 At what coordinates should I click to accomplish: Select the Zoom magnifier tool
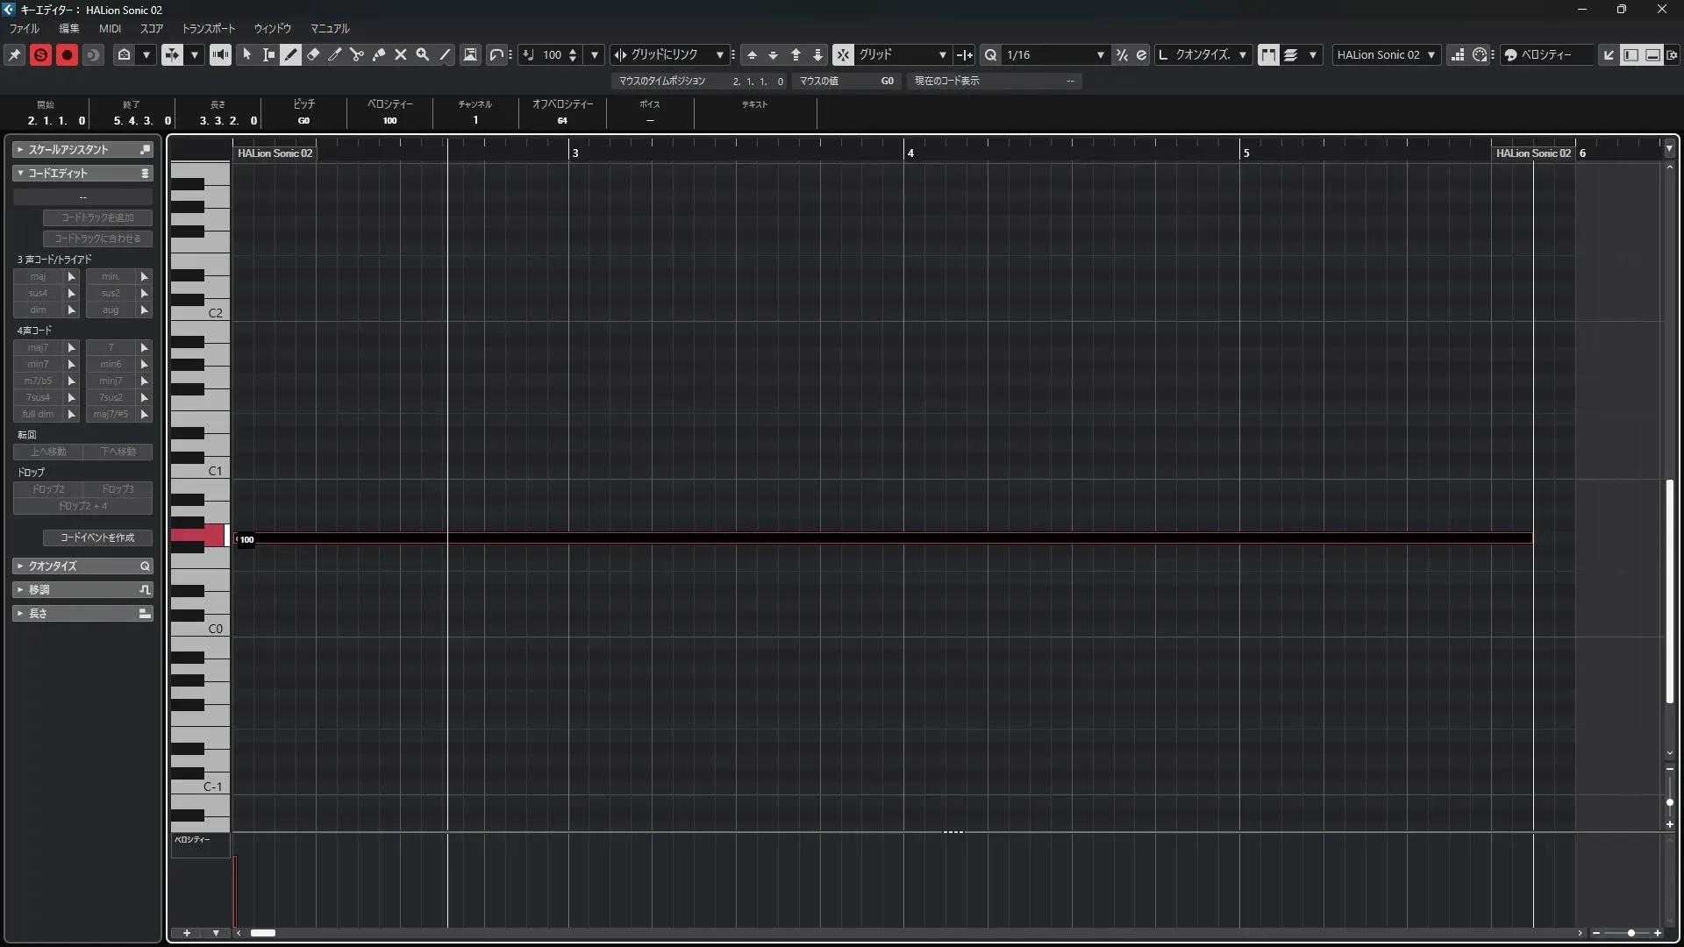tap(423, 54)
